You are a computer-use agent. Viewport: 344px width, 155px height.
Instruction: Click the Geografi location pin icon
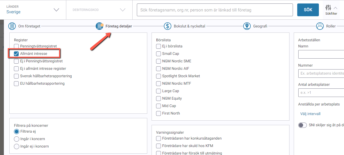(247, 26)
